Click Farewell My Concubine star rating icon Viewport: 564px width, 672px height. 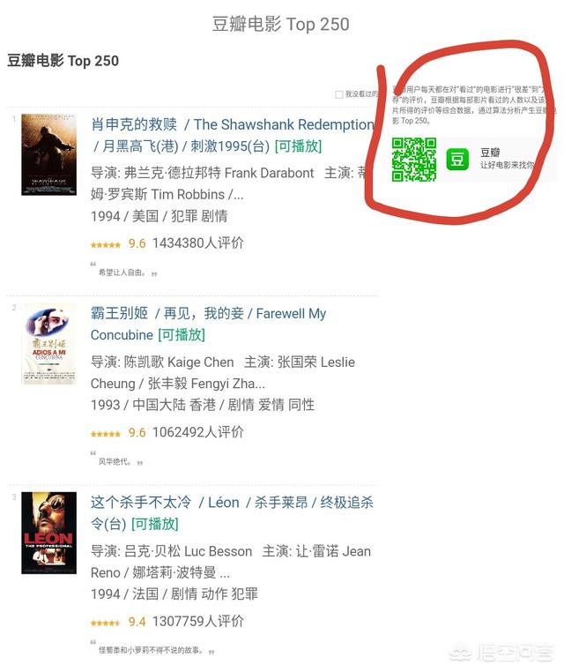tap(106, 434)
